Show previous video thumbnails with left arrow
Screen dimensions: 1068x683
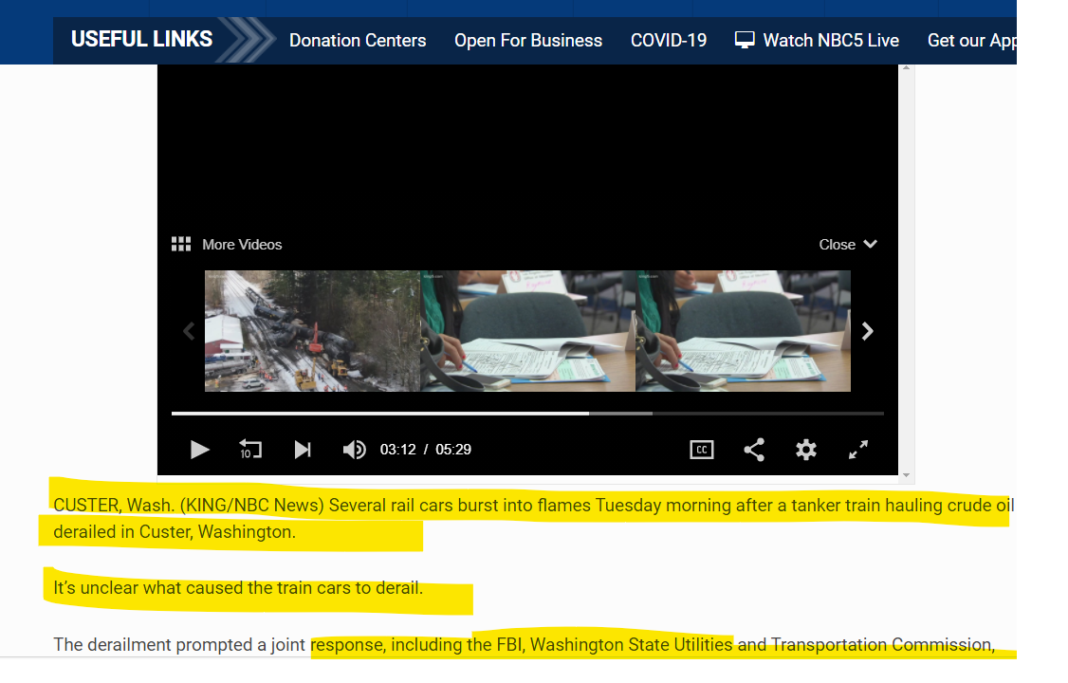[189, 332]
